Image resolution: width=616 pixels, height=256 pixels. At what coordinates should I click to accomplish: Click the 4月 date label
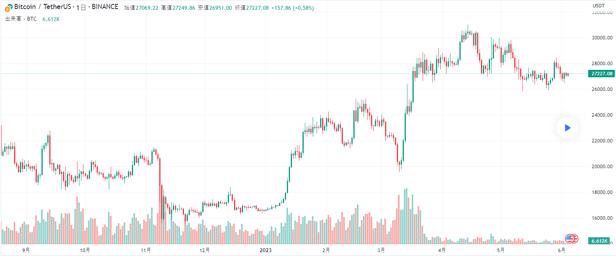click(x=442, y=250)
